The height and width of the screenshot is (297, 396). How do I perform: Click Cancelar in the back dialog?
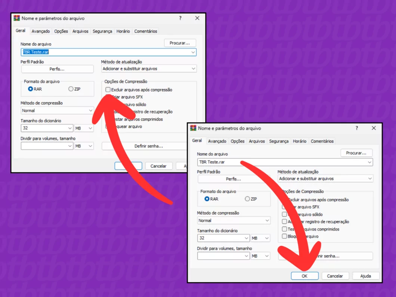click(x=158, y=166)
